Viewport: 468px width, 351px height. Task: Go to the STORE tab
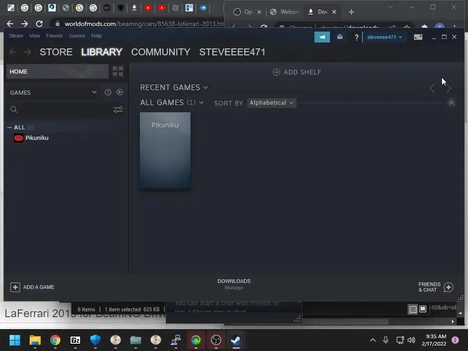coord(56,52)
